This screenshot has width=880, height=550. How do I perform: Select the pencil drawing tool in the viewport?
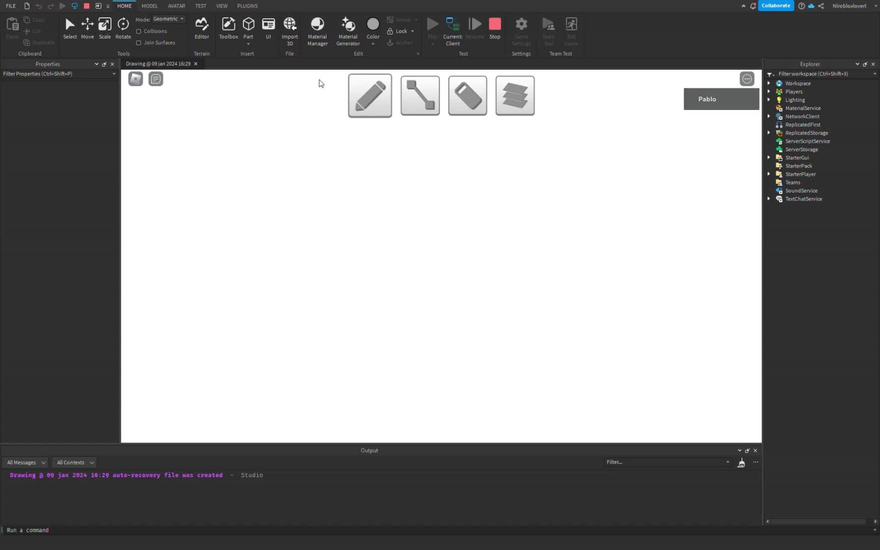point(369,95)
